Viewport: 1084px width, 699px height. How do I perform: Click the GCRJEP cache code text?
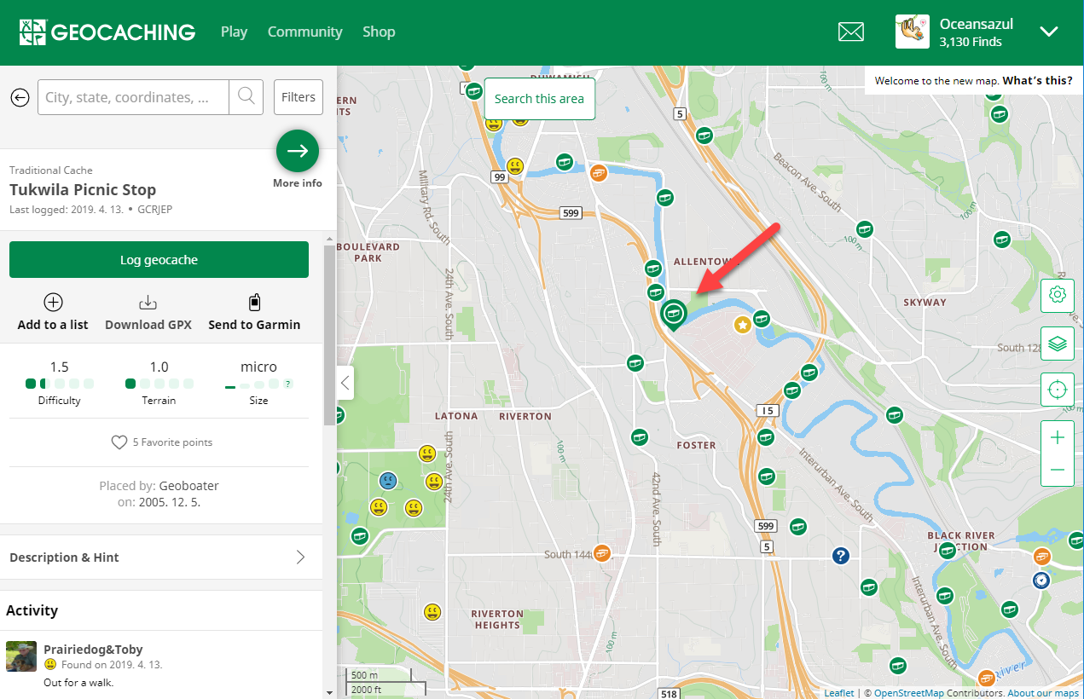point(154,210)
